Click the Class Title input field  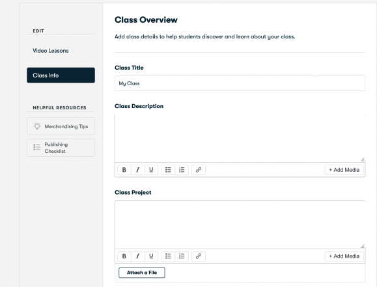(240, 83)
